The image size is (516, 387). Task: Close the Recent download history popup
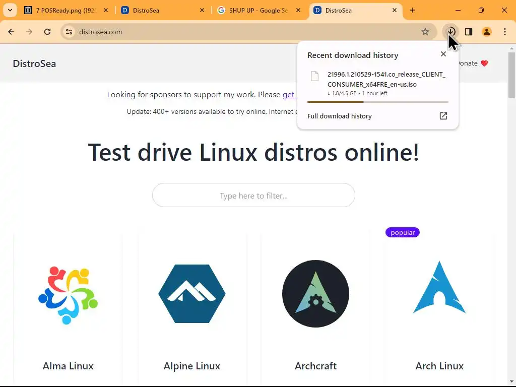tap(443, 54)
